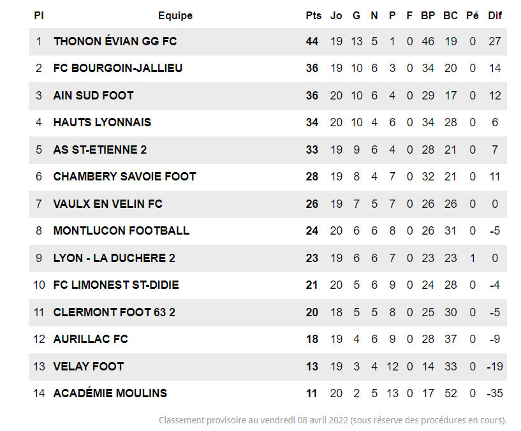Select the CHAMBERY SAVOIE FOOT row name
521x431 pixels.
pyautogui.click(x=124, y=177)
